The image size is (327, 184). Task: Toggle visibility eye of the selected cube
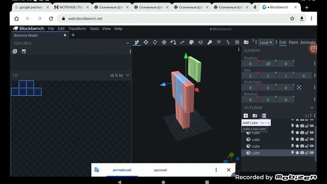(312, 153)
